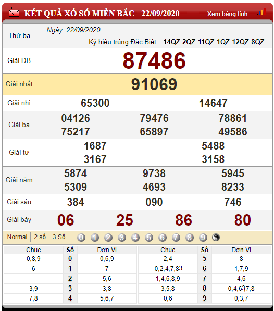This screenshot has width=274, height=311.
Task: Click the Giải tư row label
Action: click(x=19, y=152)
